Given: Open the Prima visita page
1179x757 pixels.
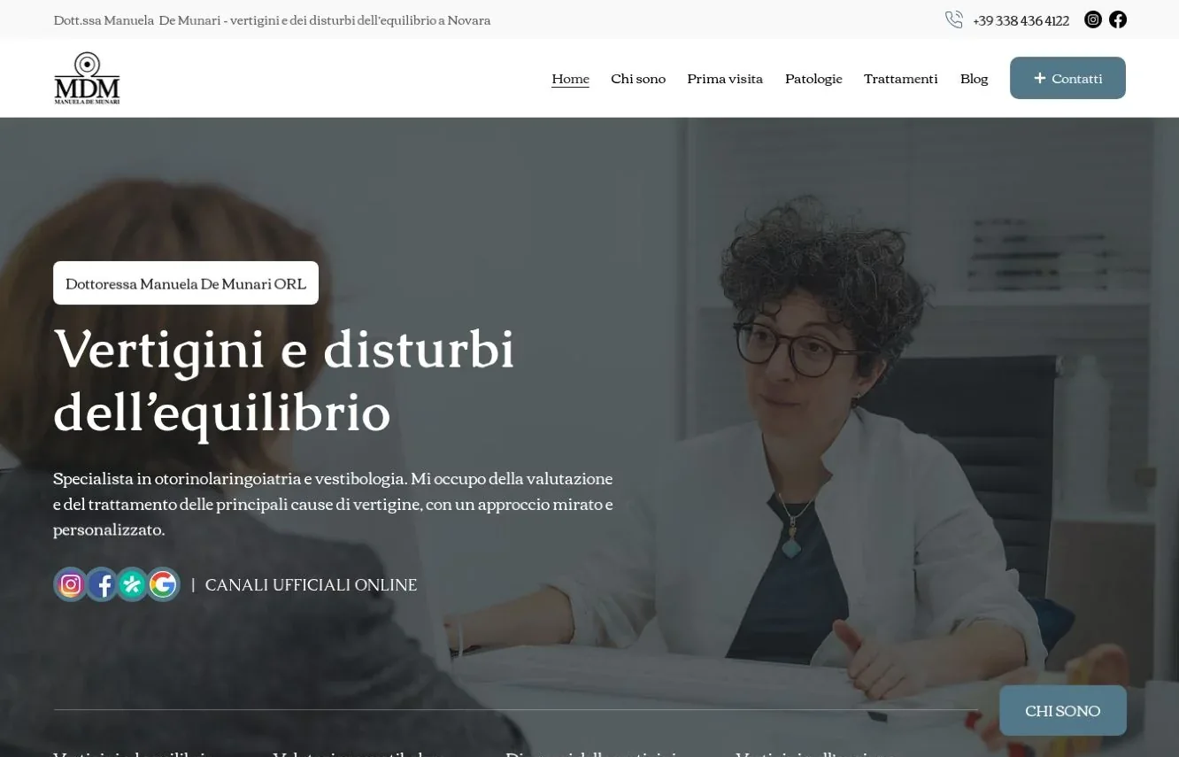Looking at the screenshot, I should 725,79.
